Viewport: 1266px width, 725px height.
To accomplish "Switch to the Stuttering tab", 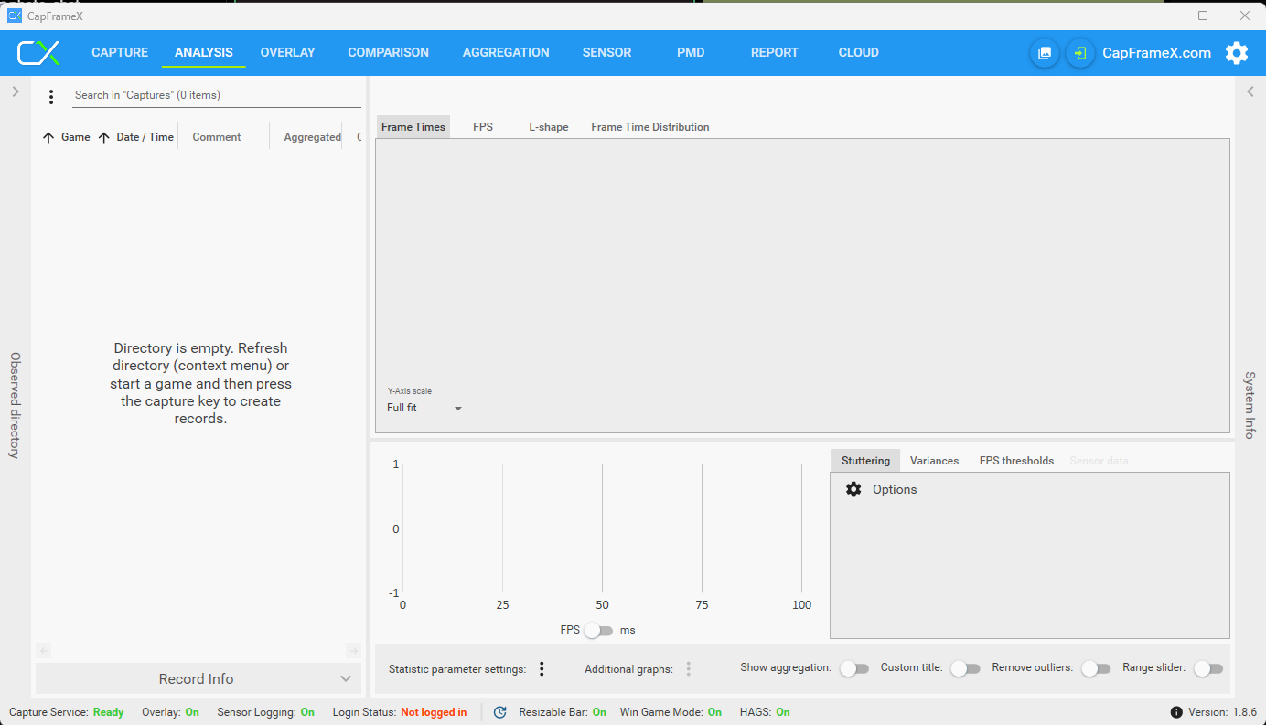I will coord(865,461).
